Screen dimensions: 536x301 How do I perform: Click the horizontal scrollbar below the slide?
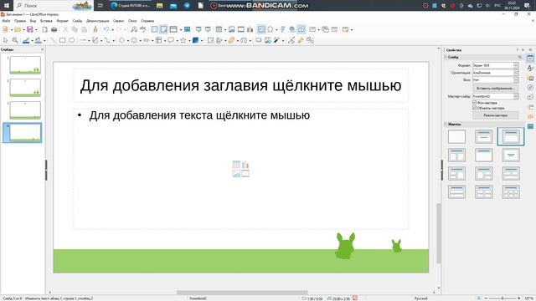coord(242,293)
